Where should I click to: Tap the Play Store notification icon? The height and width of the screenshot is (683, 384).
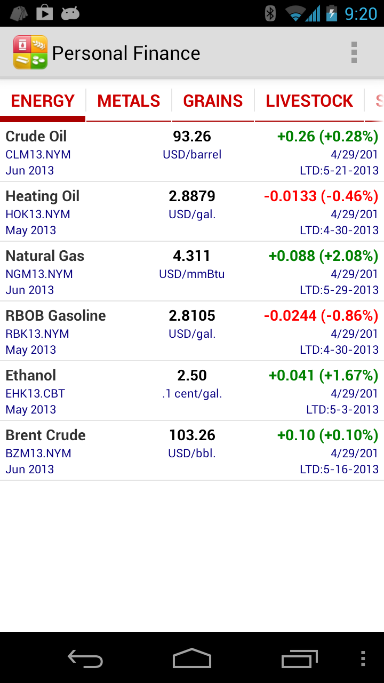pyautogui.click(x=44, y=13)
